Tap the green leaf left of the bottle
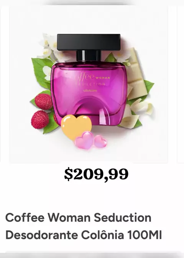Viewport: 184px width, 258px height. [40, 73]
